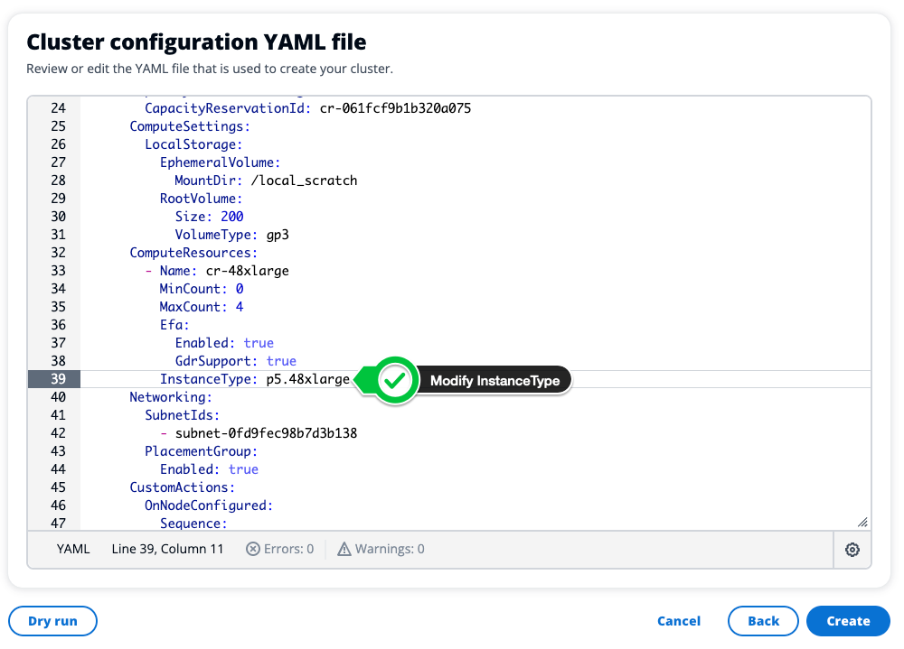
Task: Click the CapacityReservationId value cr-061fcf9b1b320a075
Action: 395,108
